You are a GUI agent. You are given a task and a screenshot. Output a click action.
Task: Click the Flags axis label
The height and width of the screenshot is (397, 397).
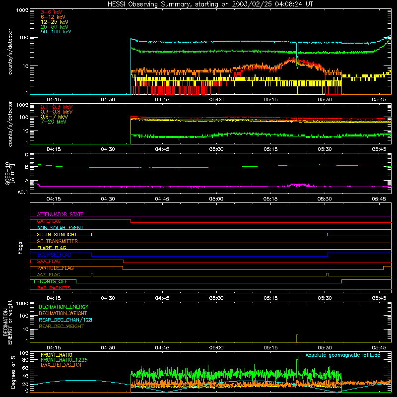pos(20,248)
